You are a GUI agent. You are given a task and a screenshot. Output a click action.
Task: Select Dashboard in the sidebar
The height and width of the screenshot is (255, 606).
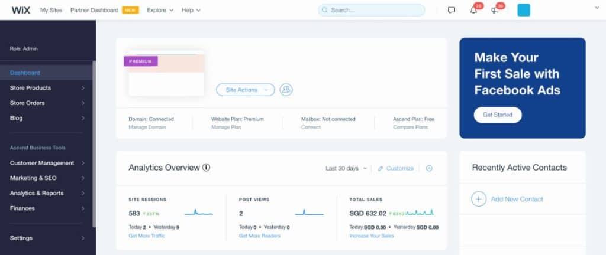click(25, 73)
